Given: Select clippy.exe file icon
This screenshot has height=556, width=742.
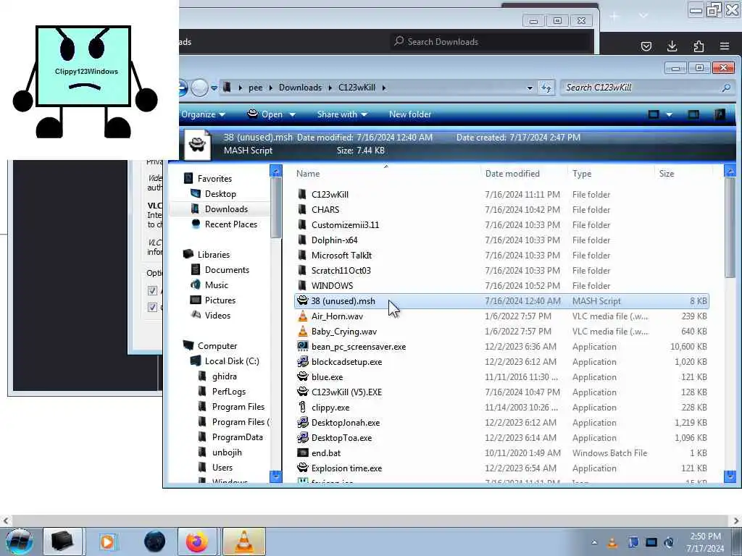Looking at the screenshot, I should pos(303,407).
